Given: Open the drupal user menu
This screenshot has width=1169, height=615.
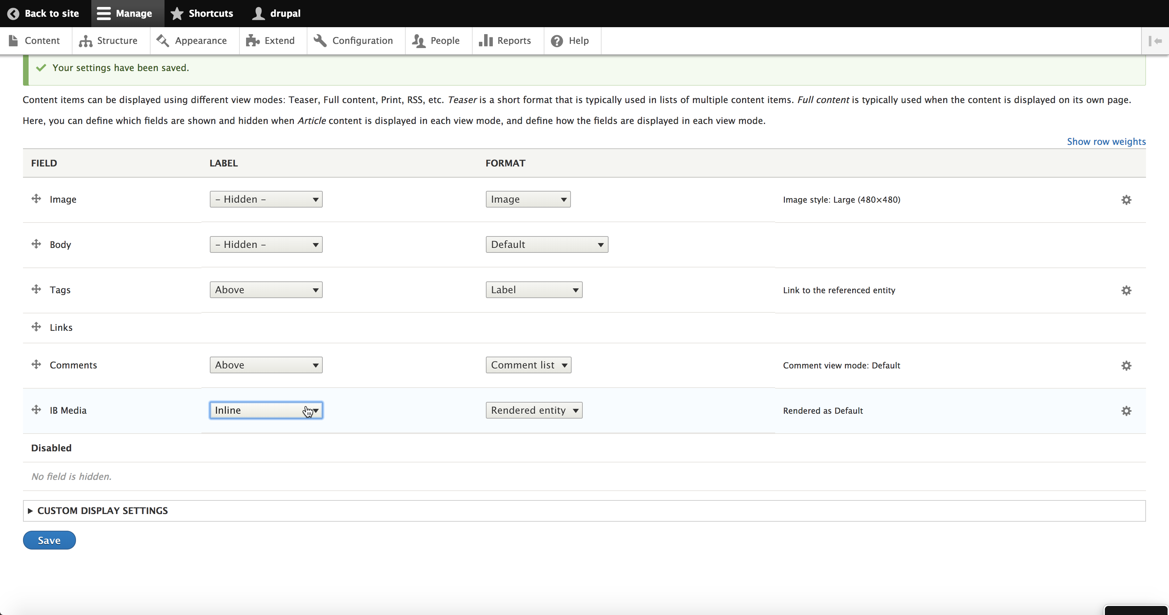Looking at the screenshot, I should tap(276, 14).
